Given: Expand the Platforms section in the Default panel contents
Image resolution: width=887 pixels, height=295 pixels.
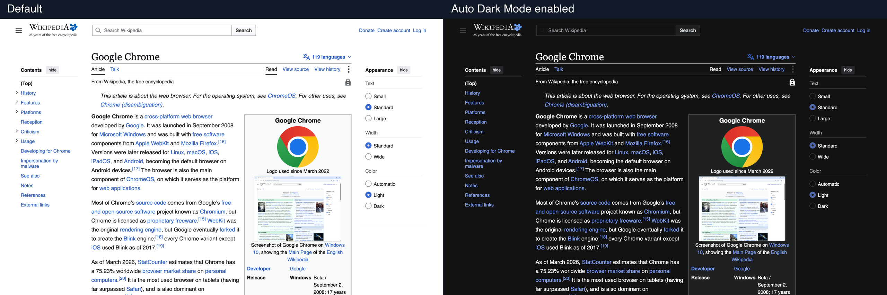Looking at the screenshot, I should (17, 112).
